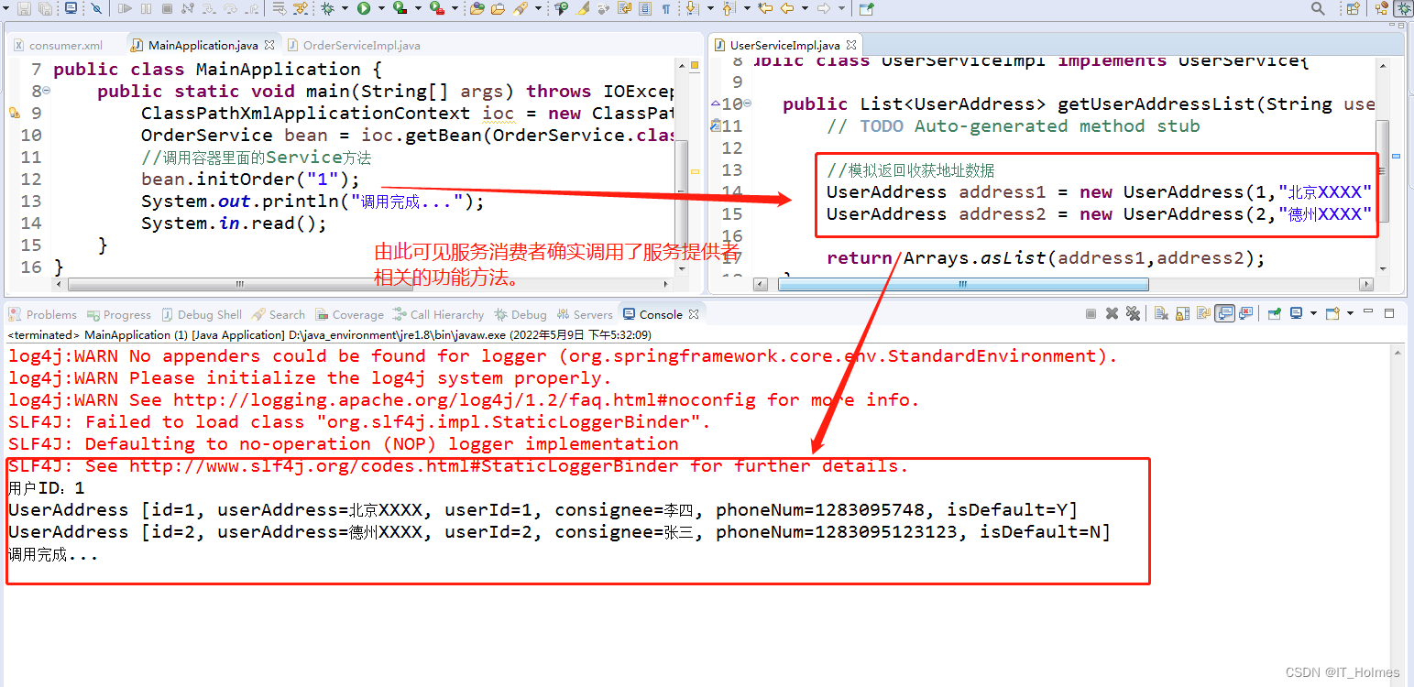Click the Coverage launch icon
The height and width of the screenshot is (687, 1414).
click(400, 9)
